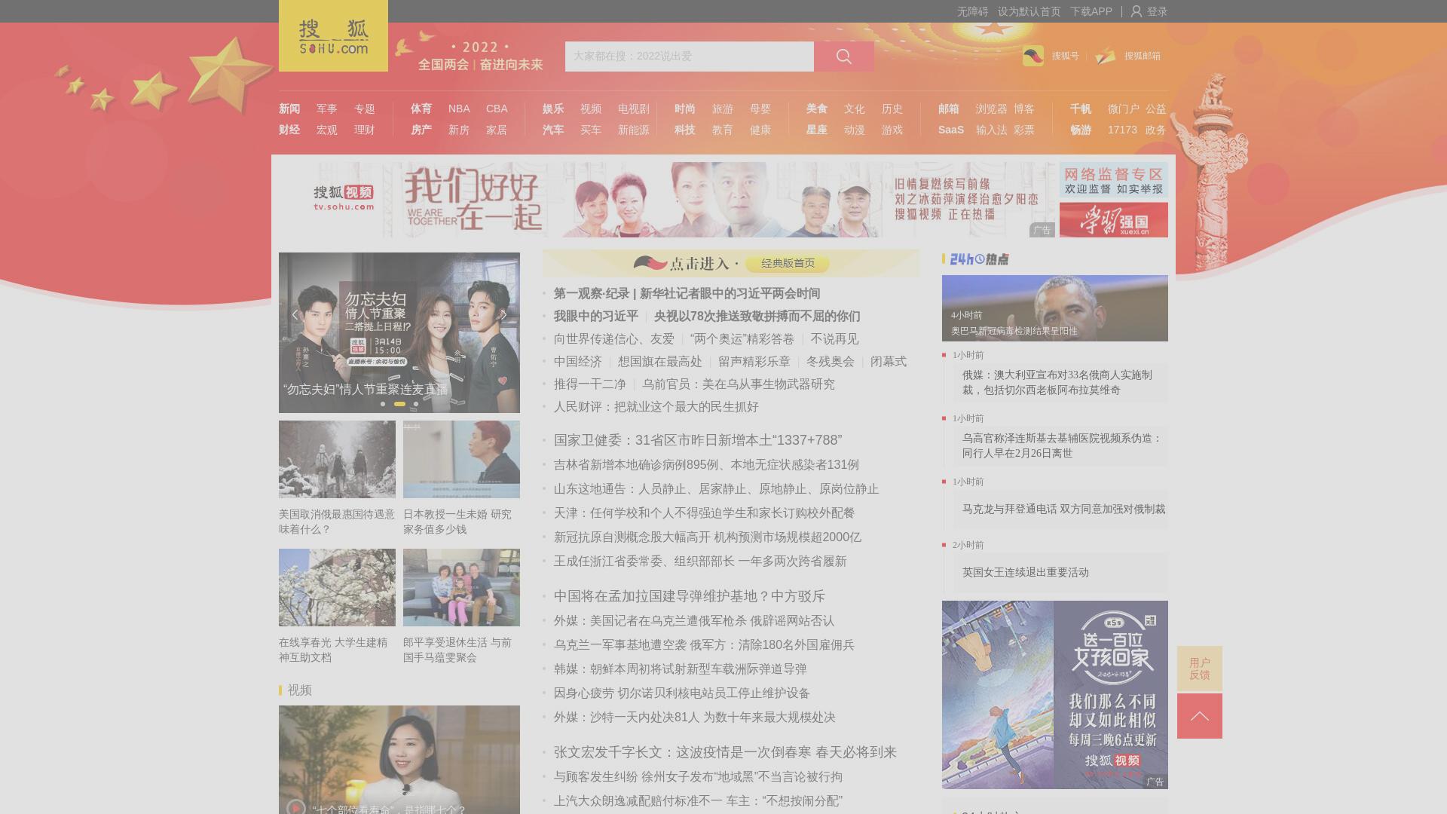Open thumbnail for 郎平享受退休生活

[461, 587]
